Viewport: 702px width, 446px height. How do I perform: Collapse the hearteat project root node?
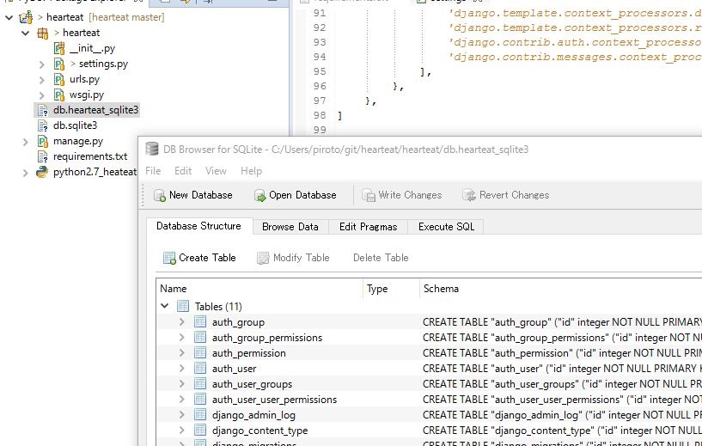[x=9, y=17]
